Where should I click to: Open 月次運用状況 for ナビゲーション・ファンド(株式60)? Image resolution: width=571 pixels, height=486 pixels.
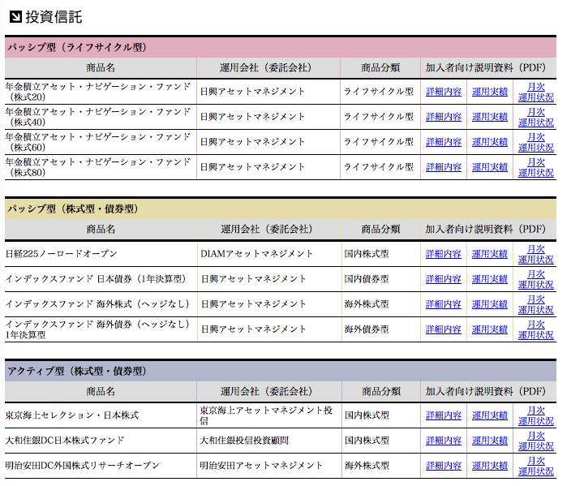[x=536, y=142]
